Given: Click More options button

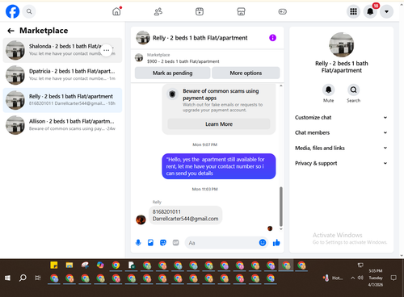Looking at the screenshot, I should (x=246, y=73).
